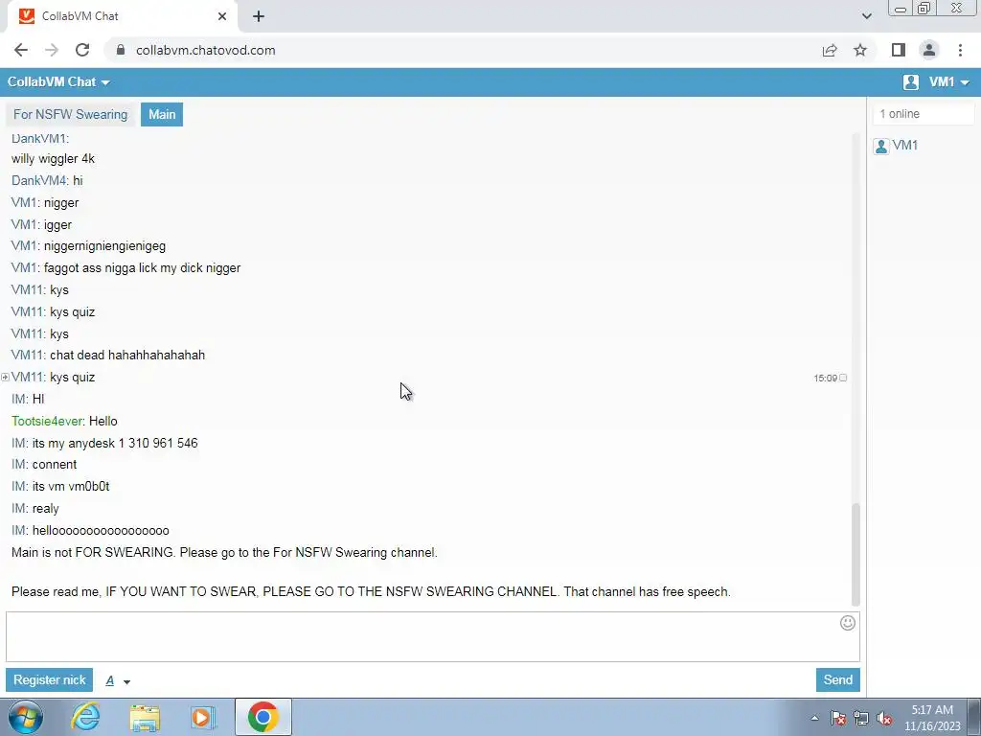Viewport: 981px width, 736px height.
Task: Open the emoji smiley picker
Action: [x=848, y=623]
